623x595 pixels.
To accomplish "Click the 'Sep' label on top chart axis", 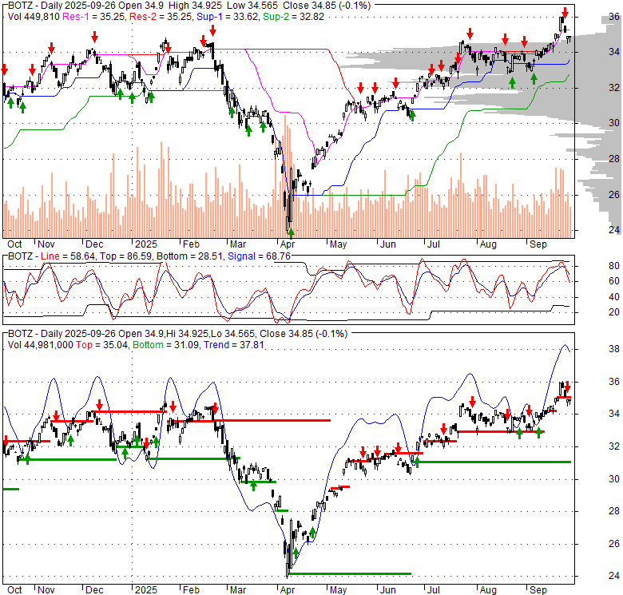I will [x=538, y=244].
